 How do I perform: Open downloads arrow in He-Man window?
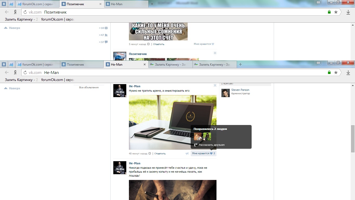[348, 73]
